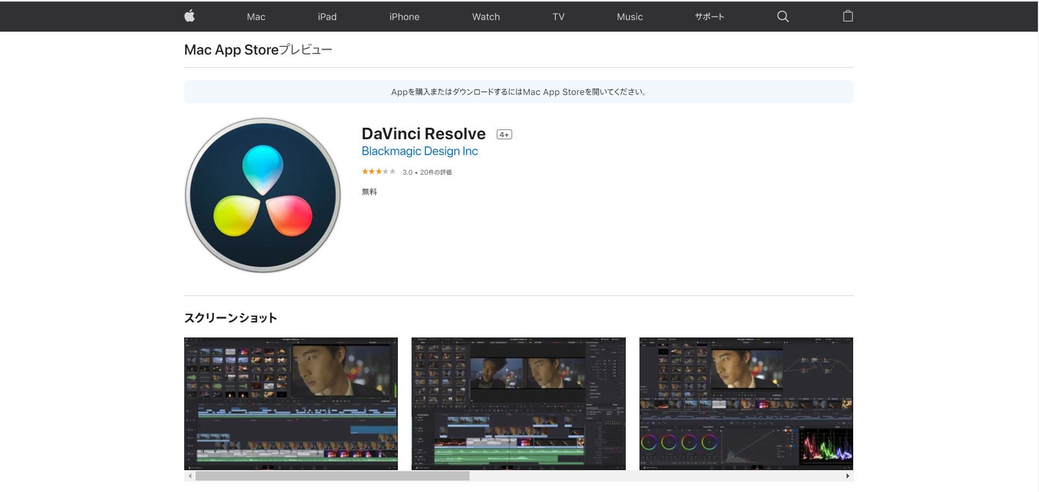Viewport: 1039px width, 492px height.
Task: Open the Mac menu item
Action: 256,17
